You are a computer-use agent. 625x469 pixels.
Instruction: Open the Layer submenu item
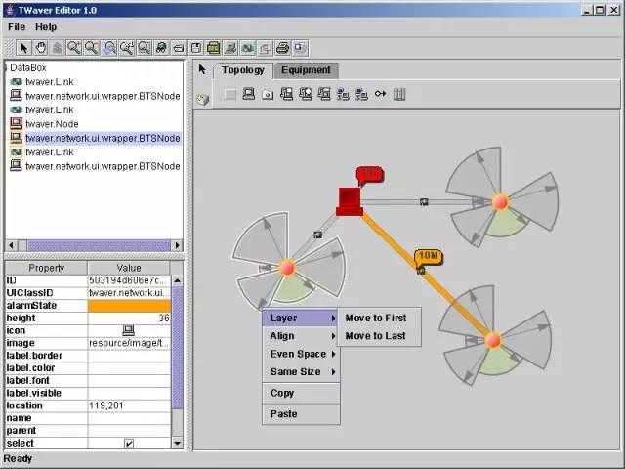click(x=301, y=318)
